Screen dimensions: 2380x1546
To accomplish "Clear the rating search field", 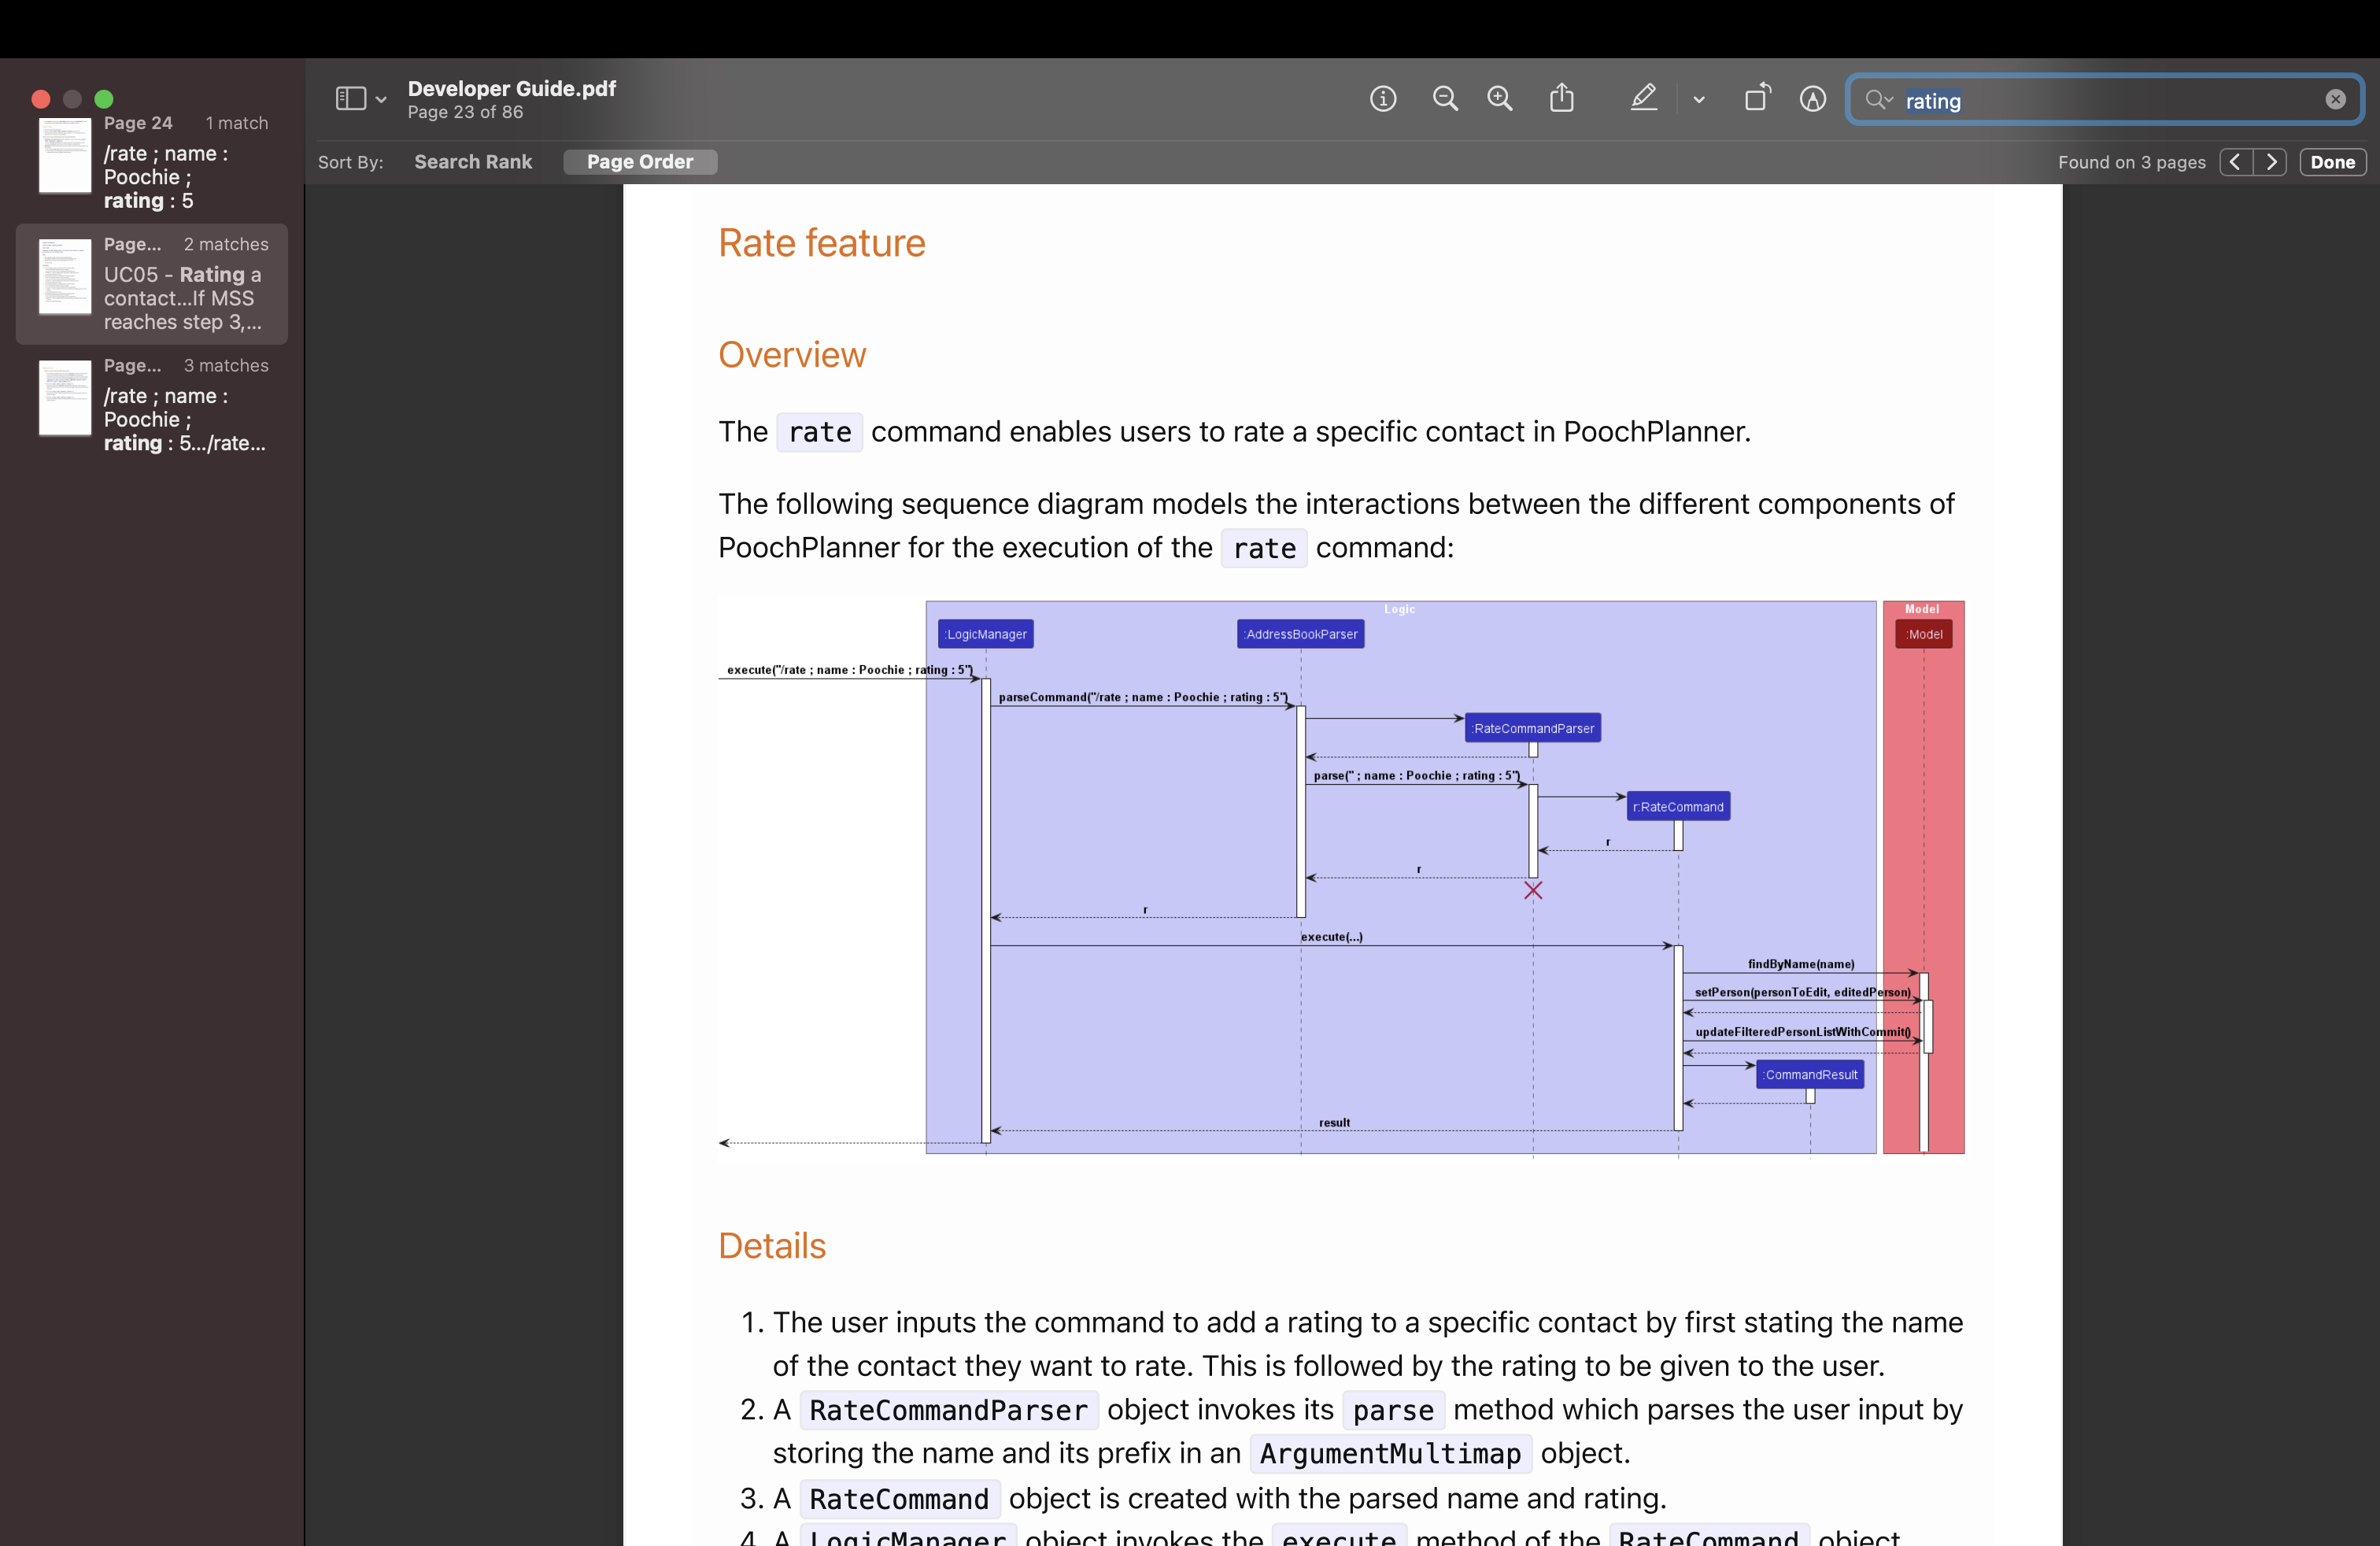I will (x=2335, y=100).
